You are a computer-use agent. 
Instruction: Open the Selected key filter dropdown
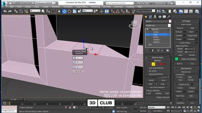coord(156,107)
